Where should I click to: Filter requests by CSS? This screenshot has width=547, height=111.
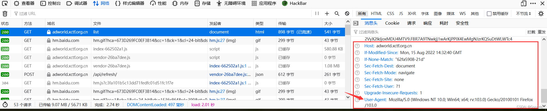point(390,14)
